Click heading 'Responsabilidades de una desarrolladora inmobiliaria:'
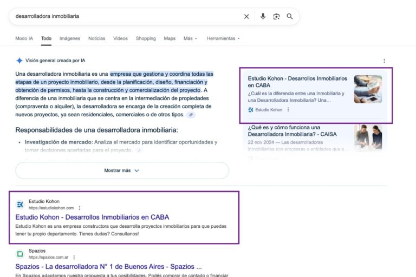The height and width of the screenshot is (277, 416). [x=96, y=130]
